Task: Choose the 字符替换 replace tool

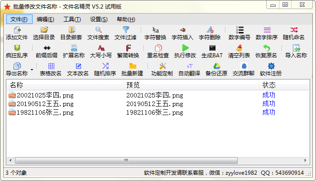Action: pos(155,30)
